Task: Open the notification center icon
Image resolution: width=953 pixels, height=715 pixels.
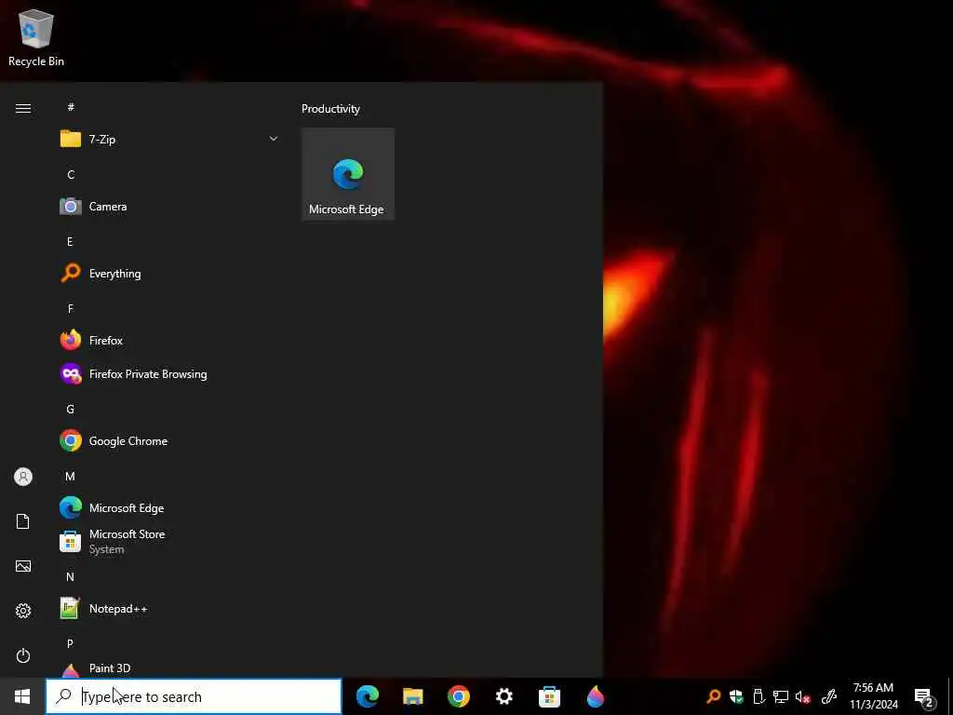Action: [x=924, y=697]
